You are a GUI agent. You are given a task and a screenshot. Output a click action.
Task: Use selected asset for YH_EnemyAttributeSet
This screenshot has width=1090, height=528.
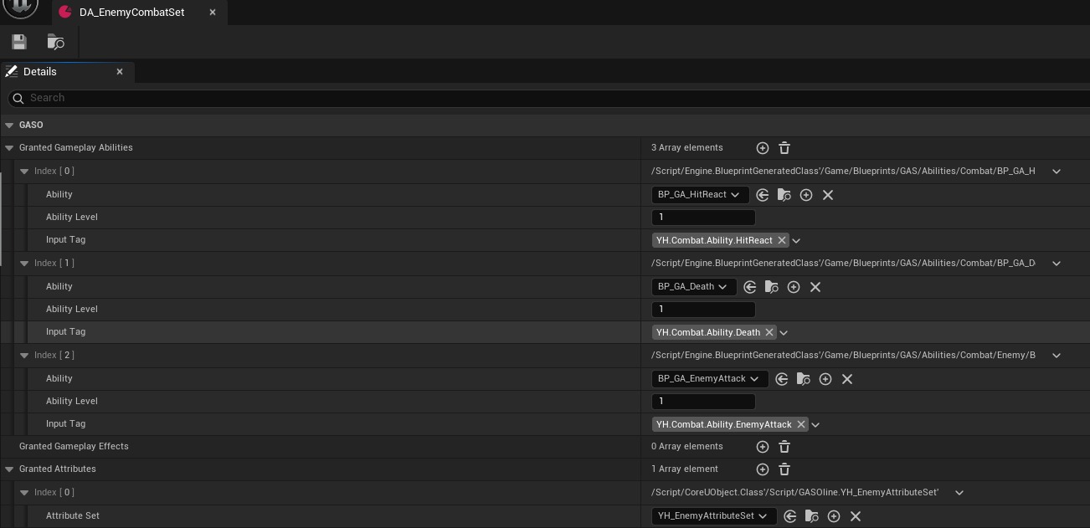coord(790,516)
